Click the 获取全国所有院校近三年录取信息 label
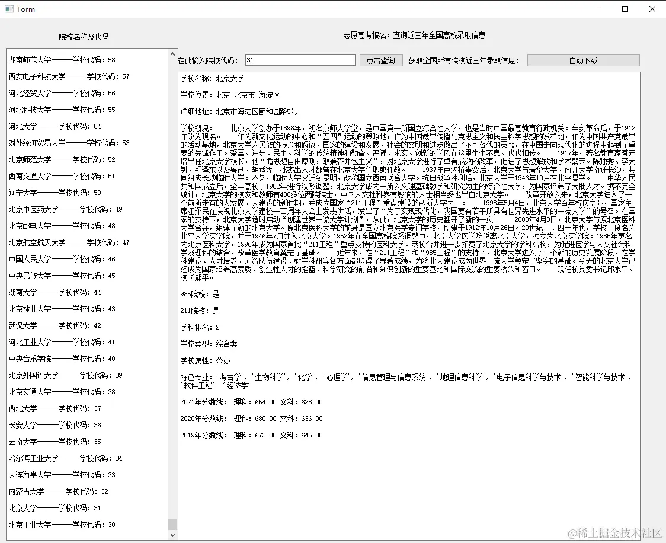The image size is (666, 543). tap(463, 60)
